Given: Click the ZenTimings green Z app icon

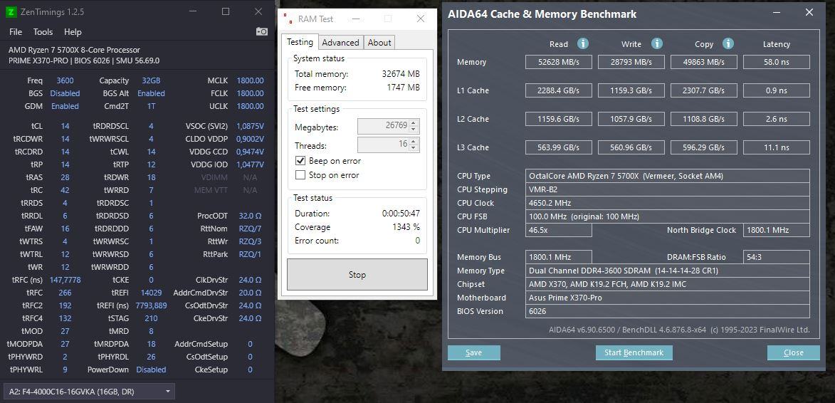Looking at the screenshot, I should click(x=11, y=11).
